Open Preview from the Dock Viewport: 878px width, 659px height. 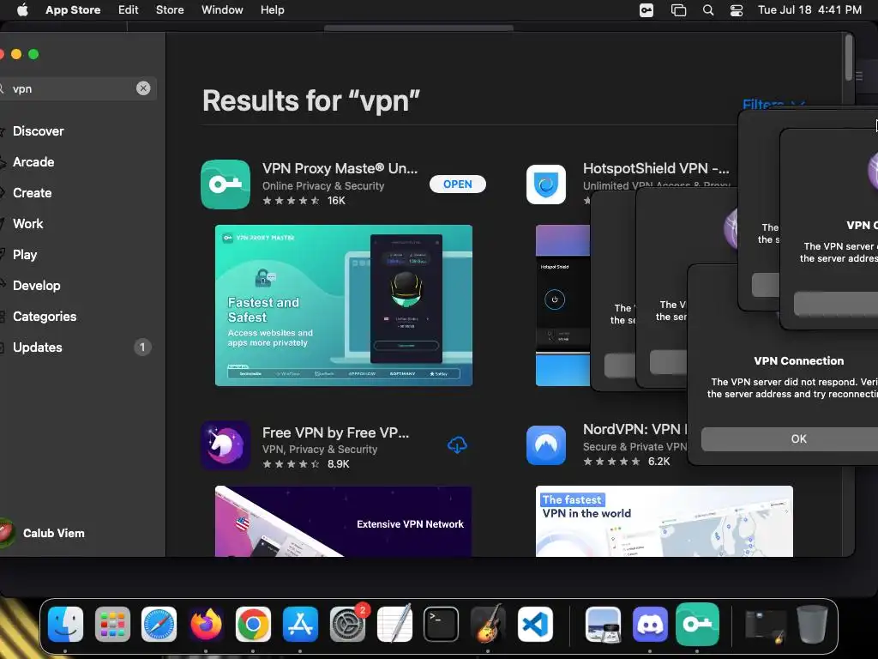coord(603,624)
